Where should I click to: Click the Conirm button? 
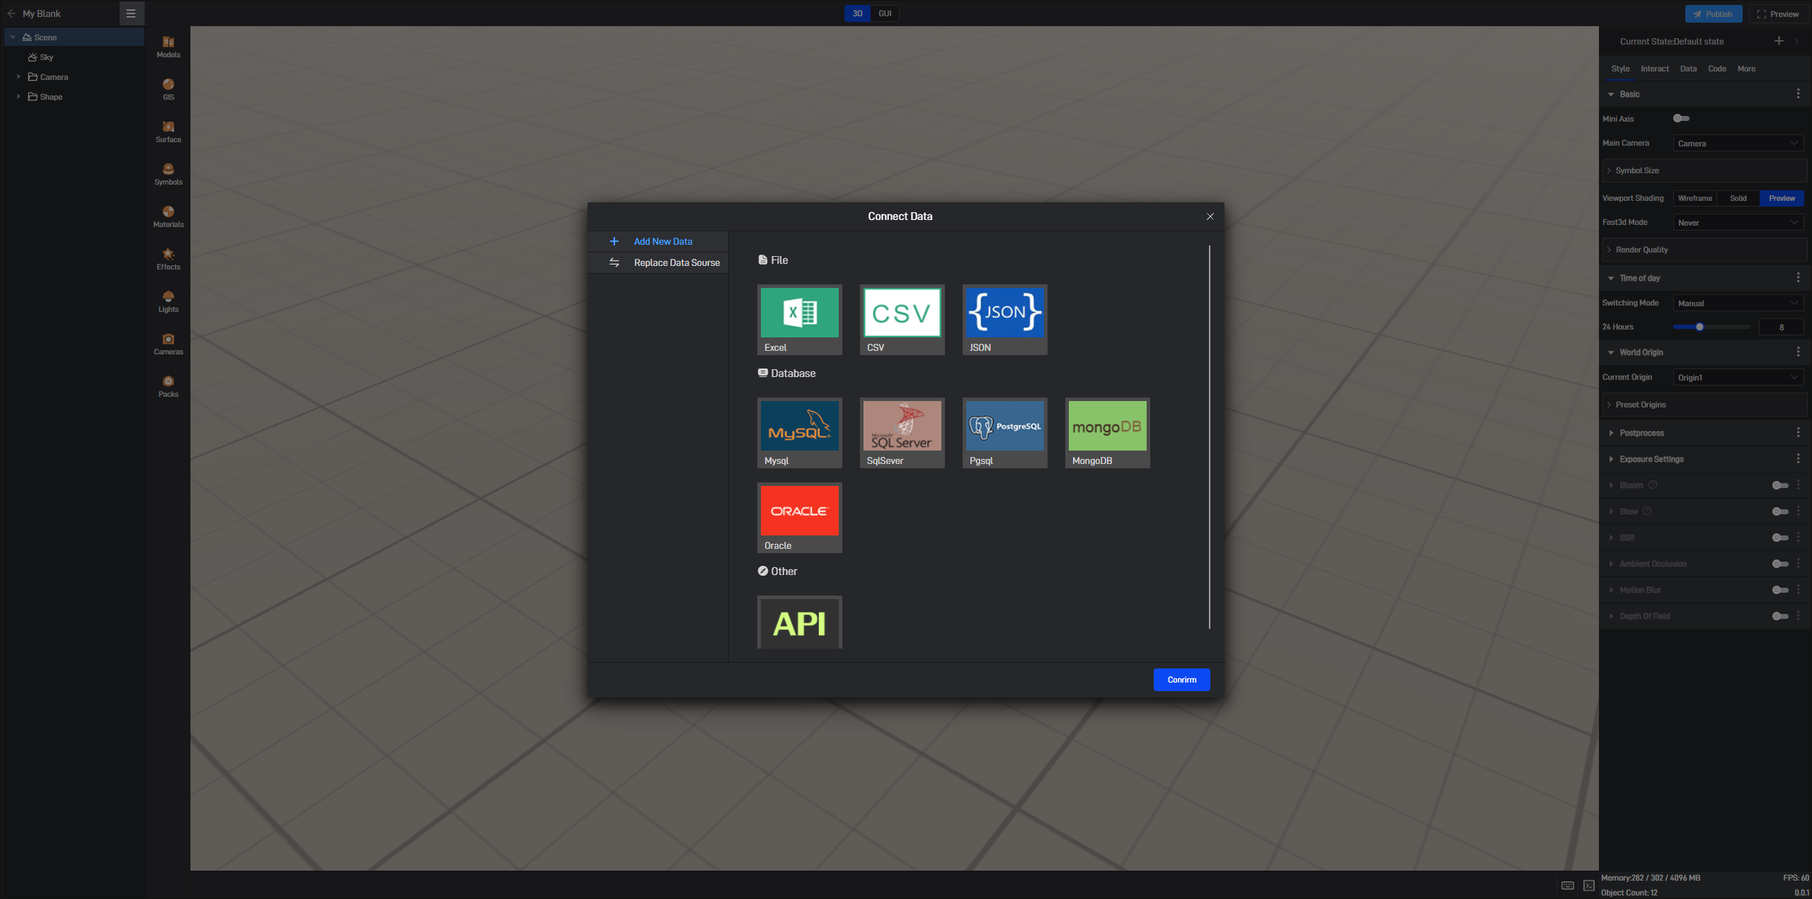[x=1182, y=680]
